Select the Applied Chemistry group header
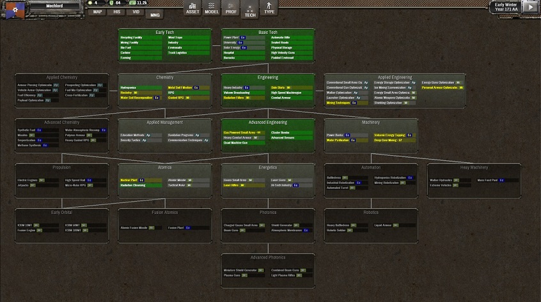The image size is (541, 302). [x=62, y=77]
